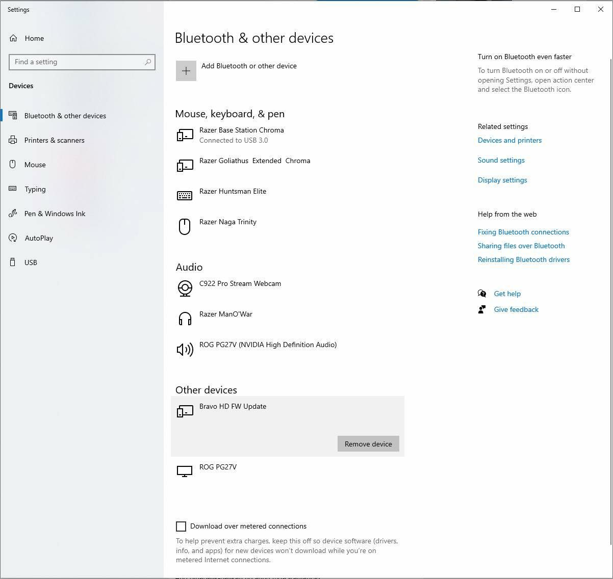This screenshot has height=579, width=613.
Task: Click the C922 Pro Stream Webcam icon
Action: (185, 288)
